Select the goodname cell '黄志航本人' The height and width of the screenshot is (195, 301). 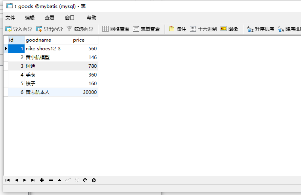[48, 92]
